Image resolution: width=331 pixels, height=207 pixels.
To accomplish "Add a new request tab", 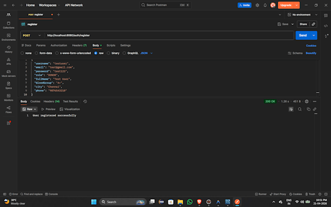I will [x=58, y=15].
